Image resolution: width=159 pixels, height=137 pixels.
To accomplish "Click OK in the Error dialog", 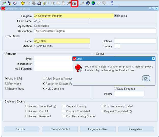I will [146, 78].
